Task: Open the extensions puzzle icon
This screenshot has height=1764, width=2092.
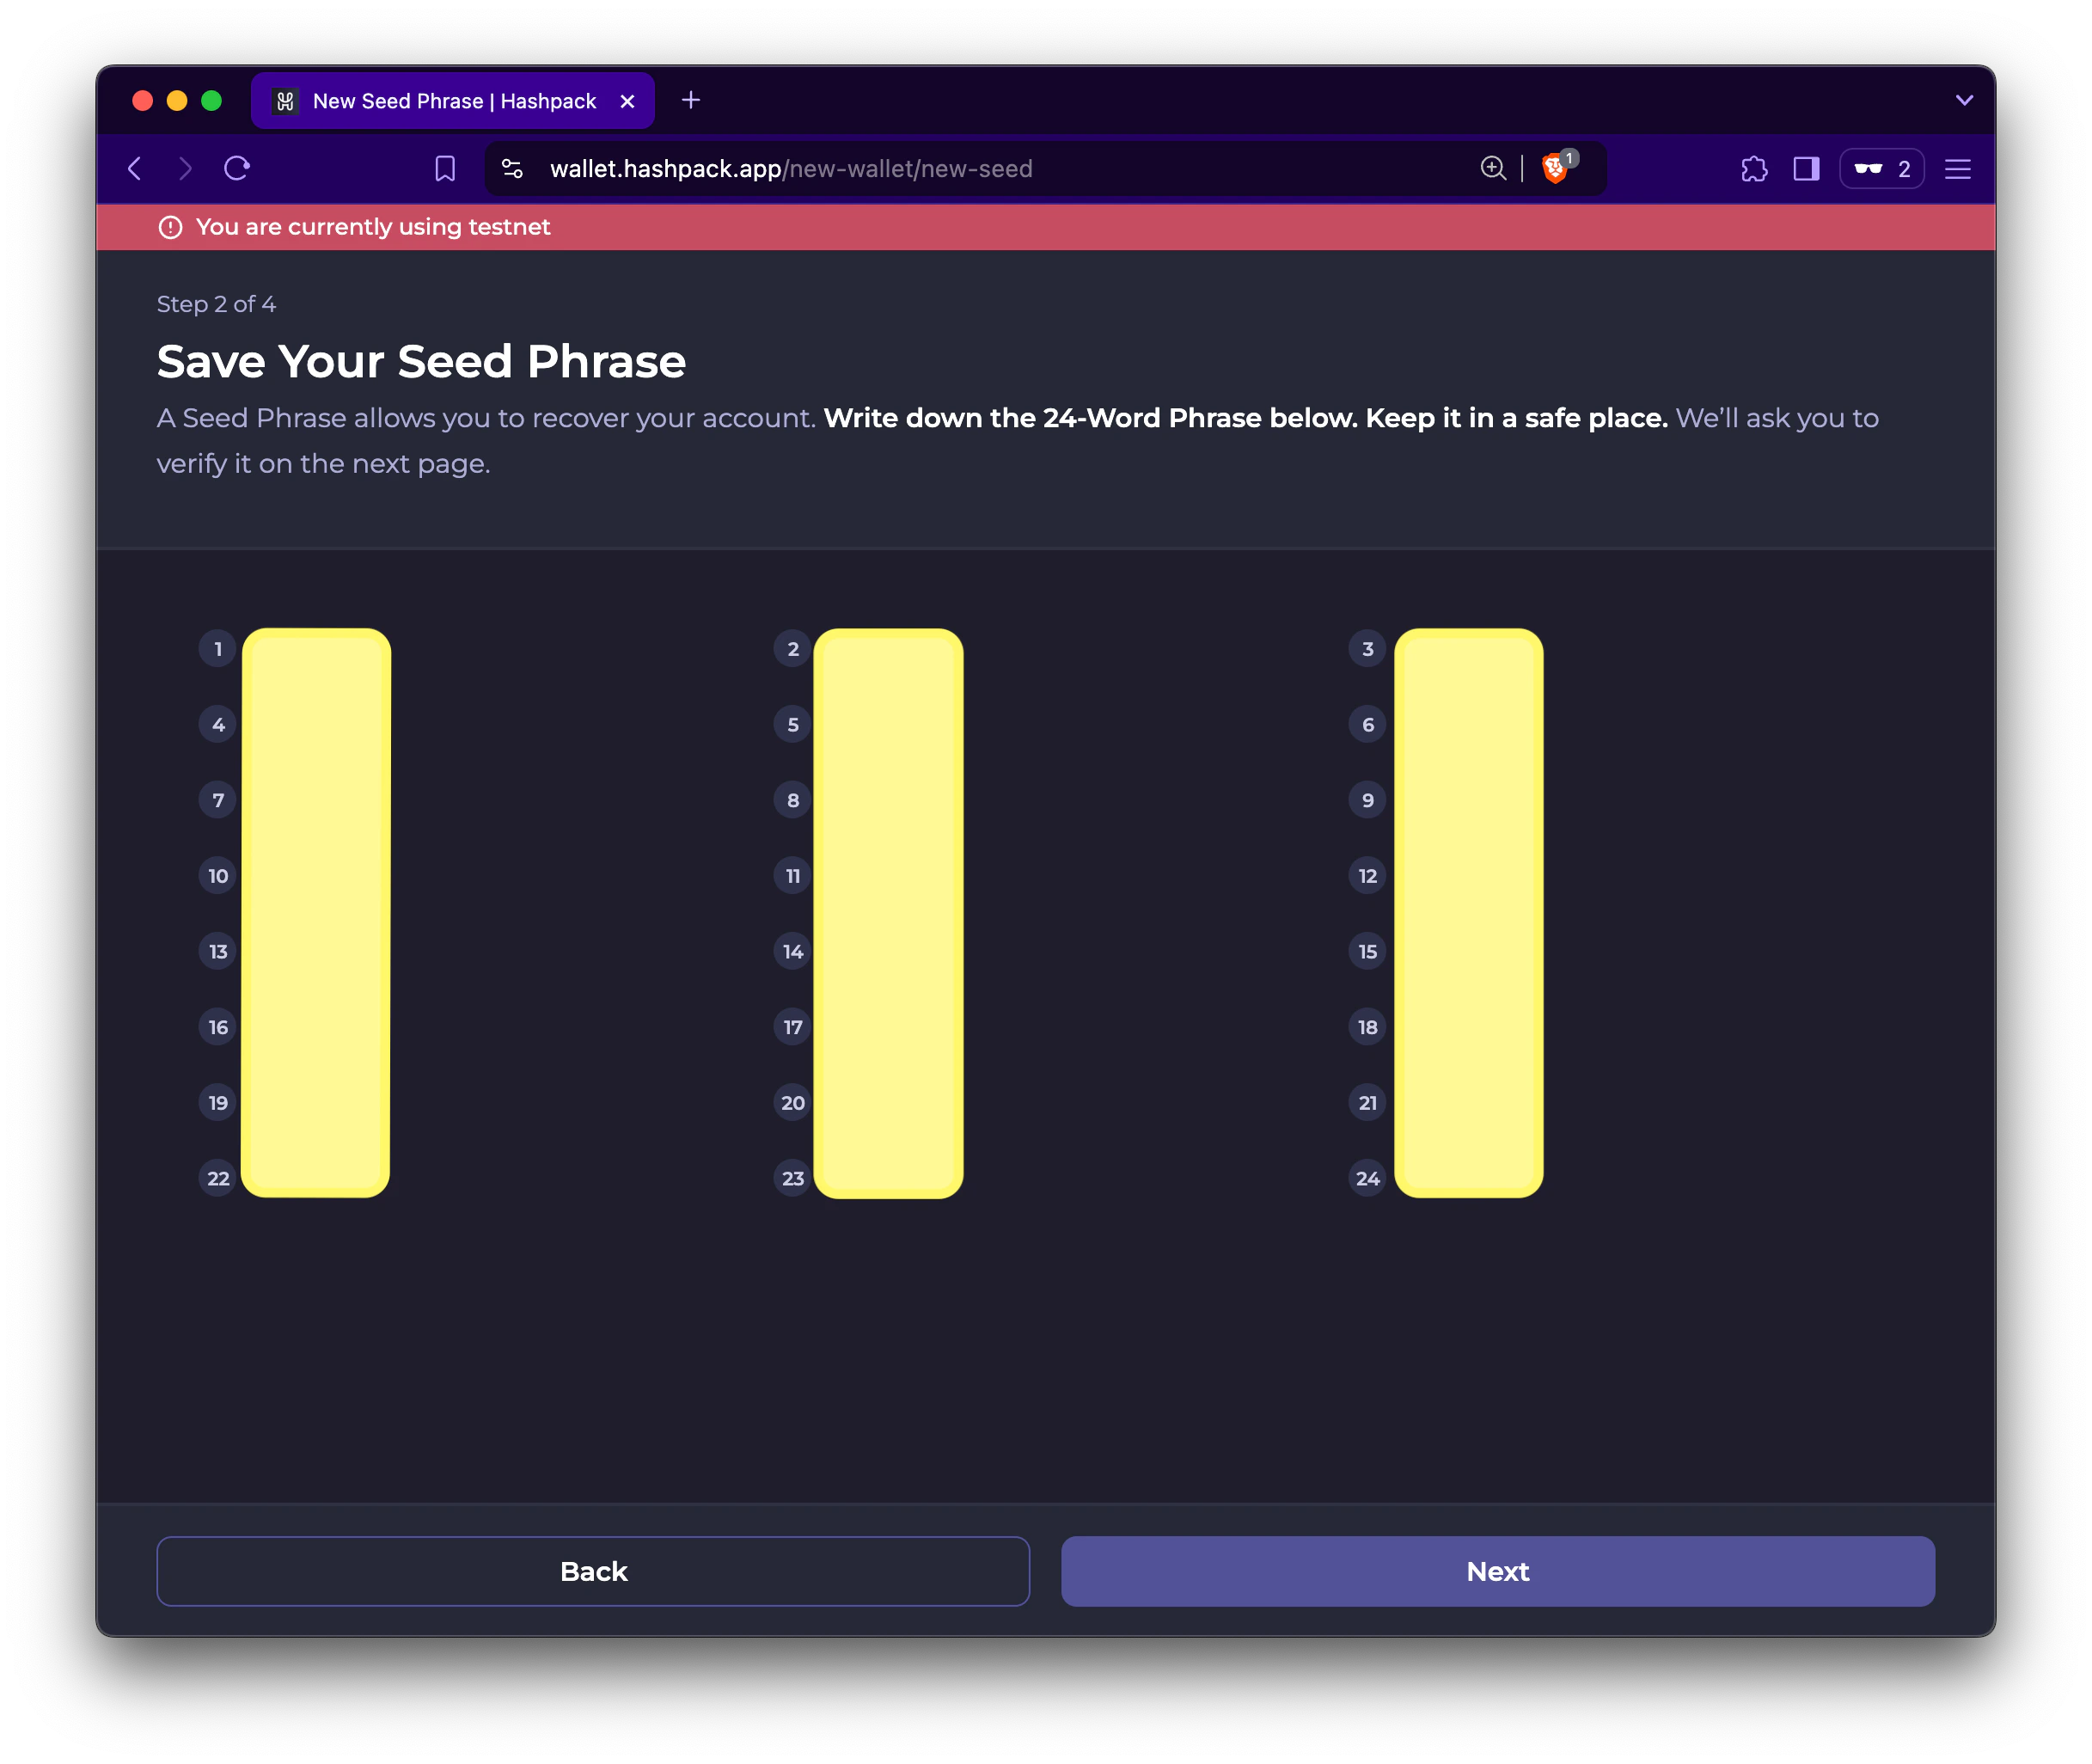Action: click(x=1754, y=168)
